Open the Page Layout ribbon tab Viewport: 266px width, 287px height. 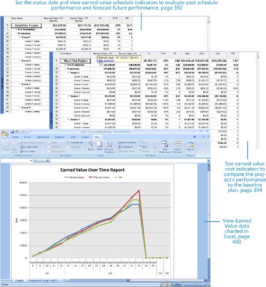pos(43,137)
